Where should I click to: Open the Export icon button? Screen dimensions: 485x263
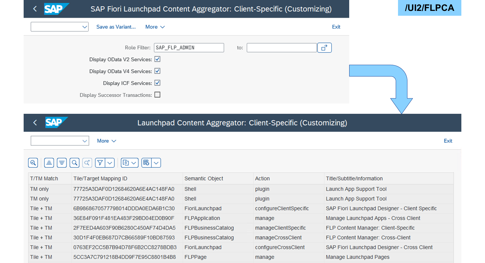(130, 163)
